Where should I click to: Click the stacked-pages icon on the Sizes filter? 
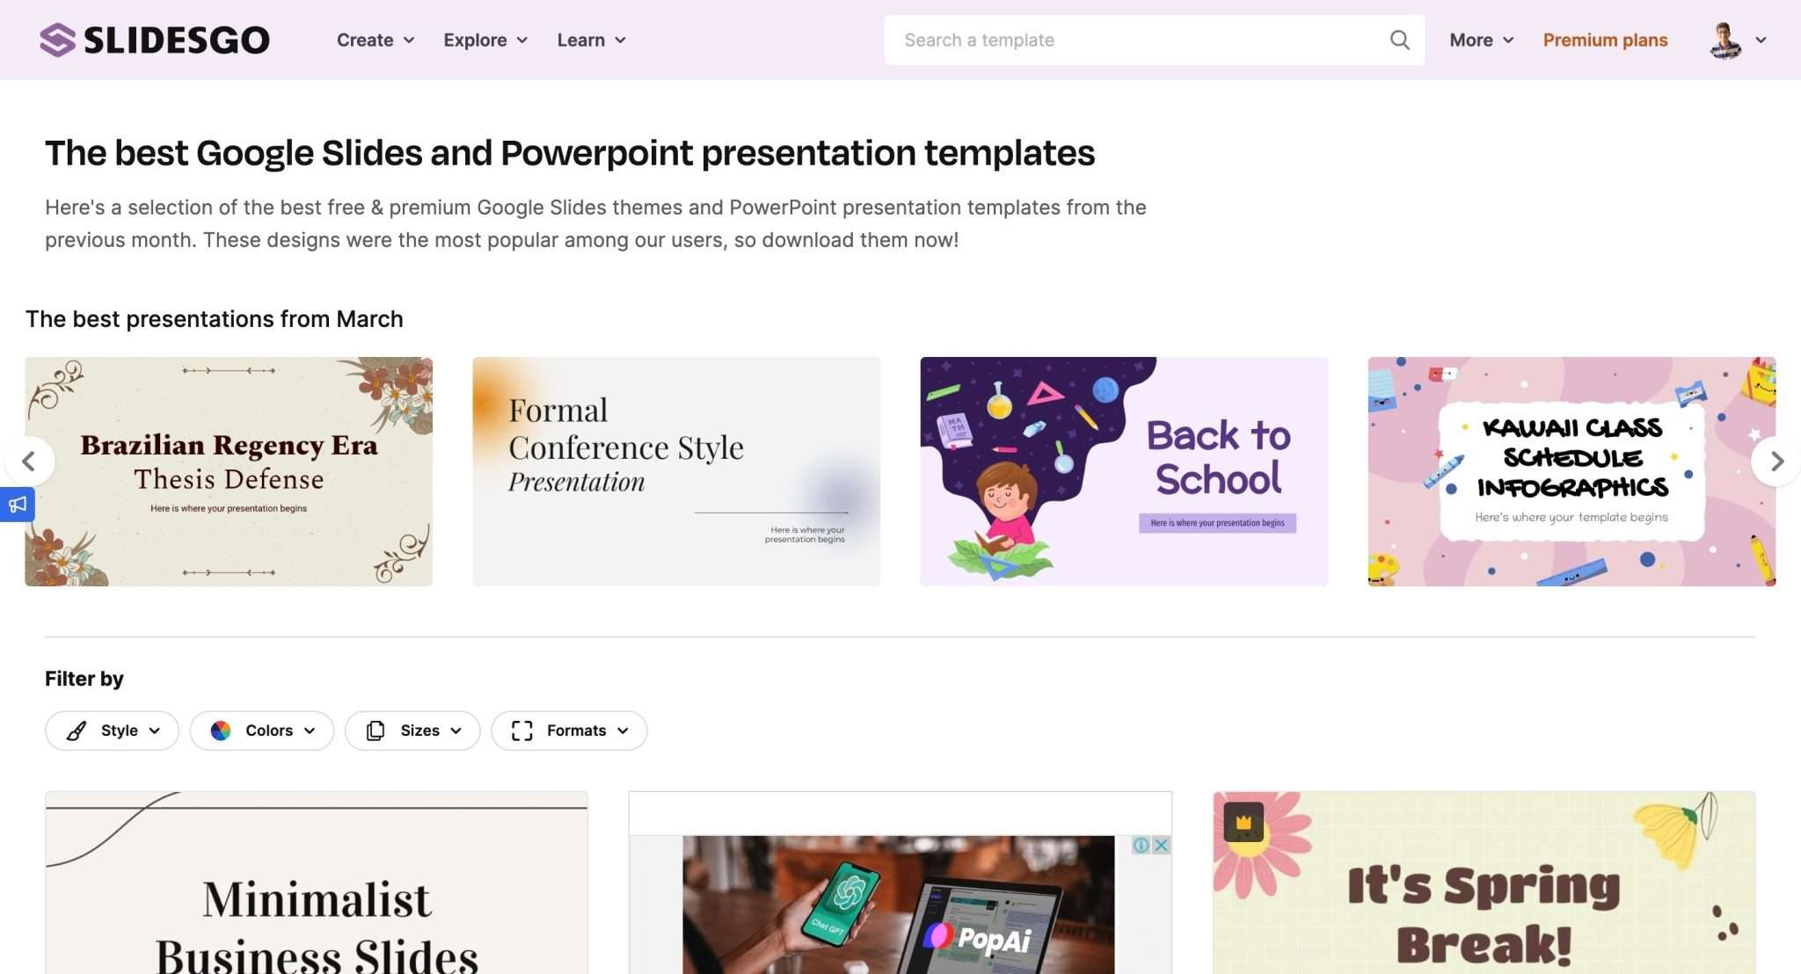coord(376,730)
